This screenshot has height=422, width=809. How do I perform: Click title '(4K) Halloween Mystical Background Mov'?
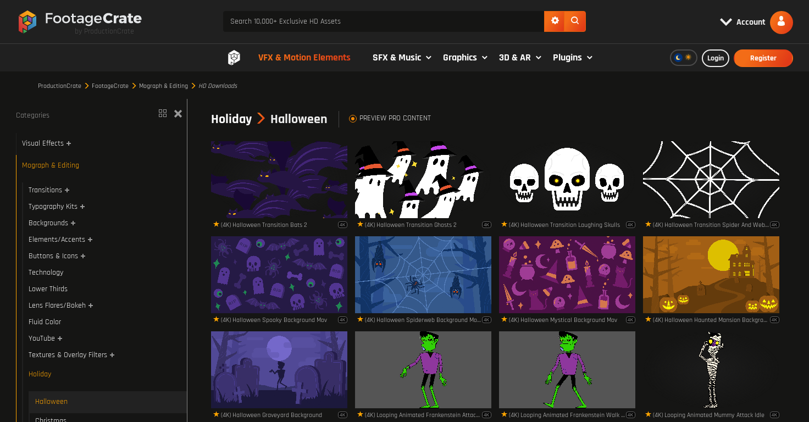(563, 320)
